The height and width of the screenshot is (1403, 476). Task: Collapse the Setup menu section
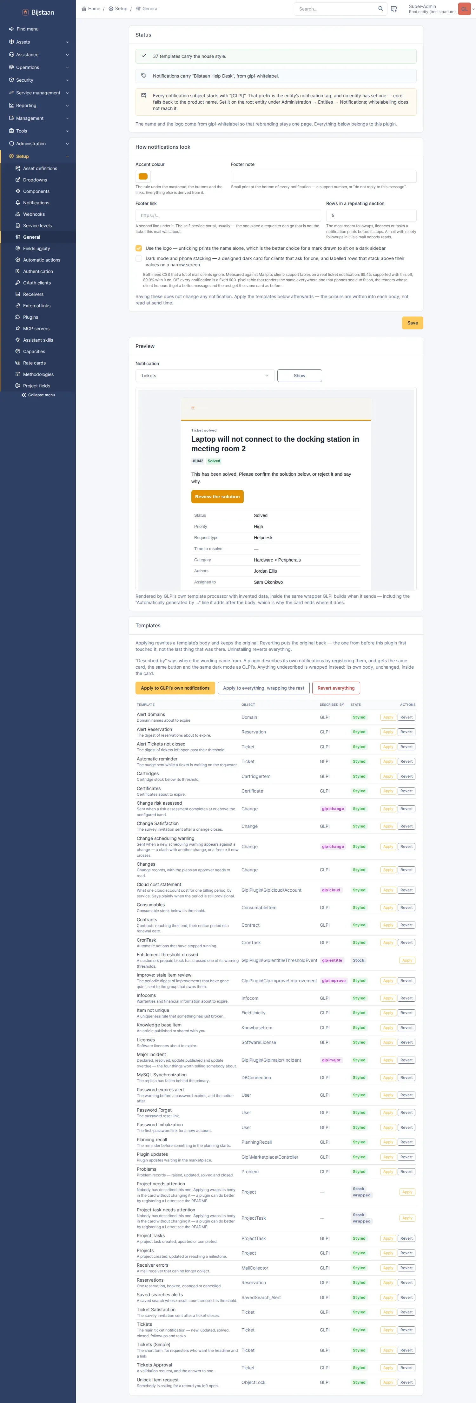(x=38, y=156)
